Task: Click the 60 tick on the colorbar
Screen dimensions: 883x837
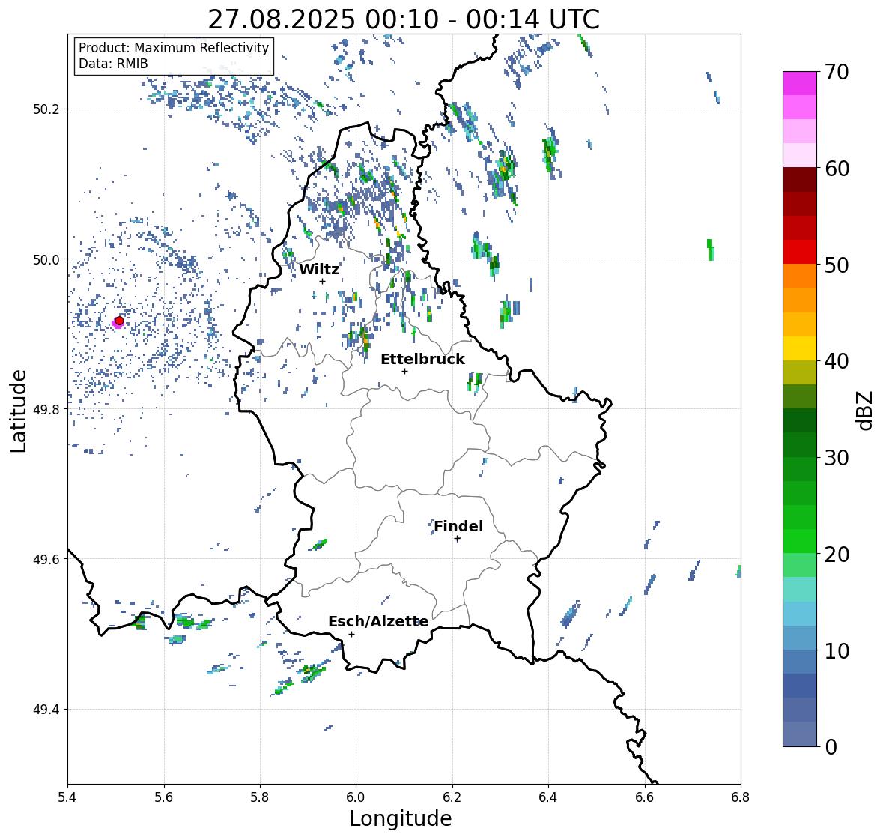Action: click(x=837, y=169)
